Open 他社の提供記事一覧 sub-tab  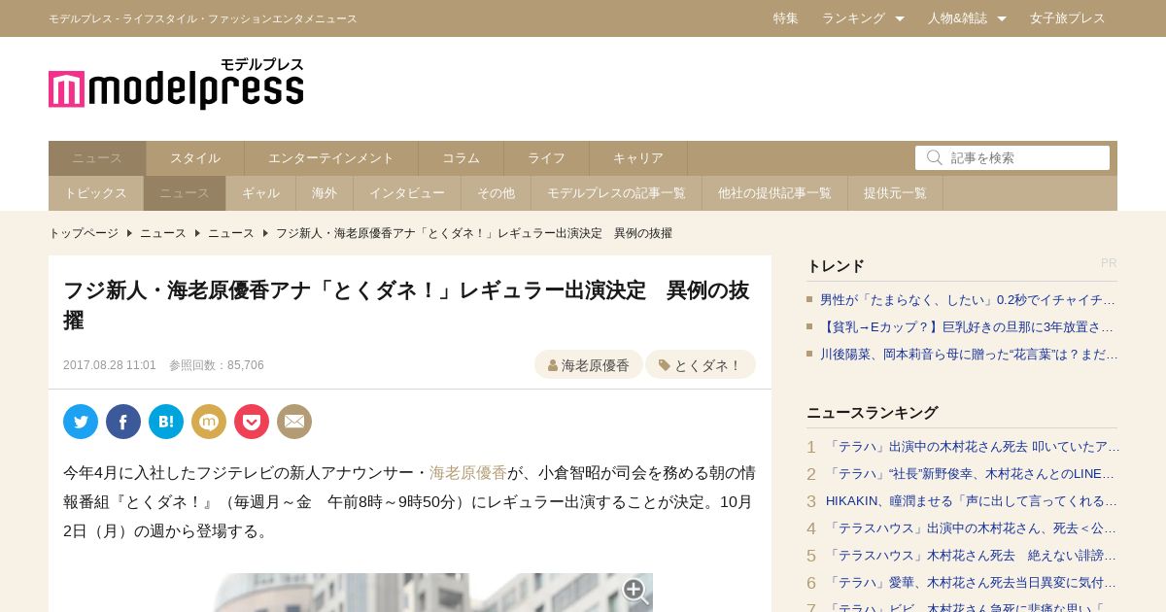tap(775, 193)
